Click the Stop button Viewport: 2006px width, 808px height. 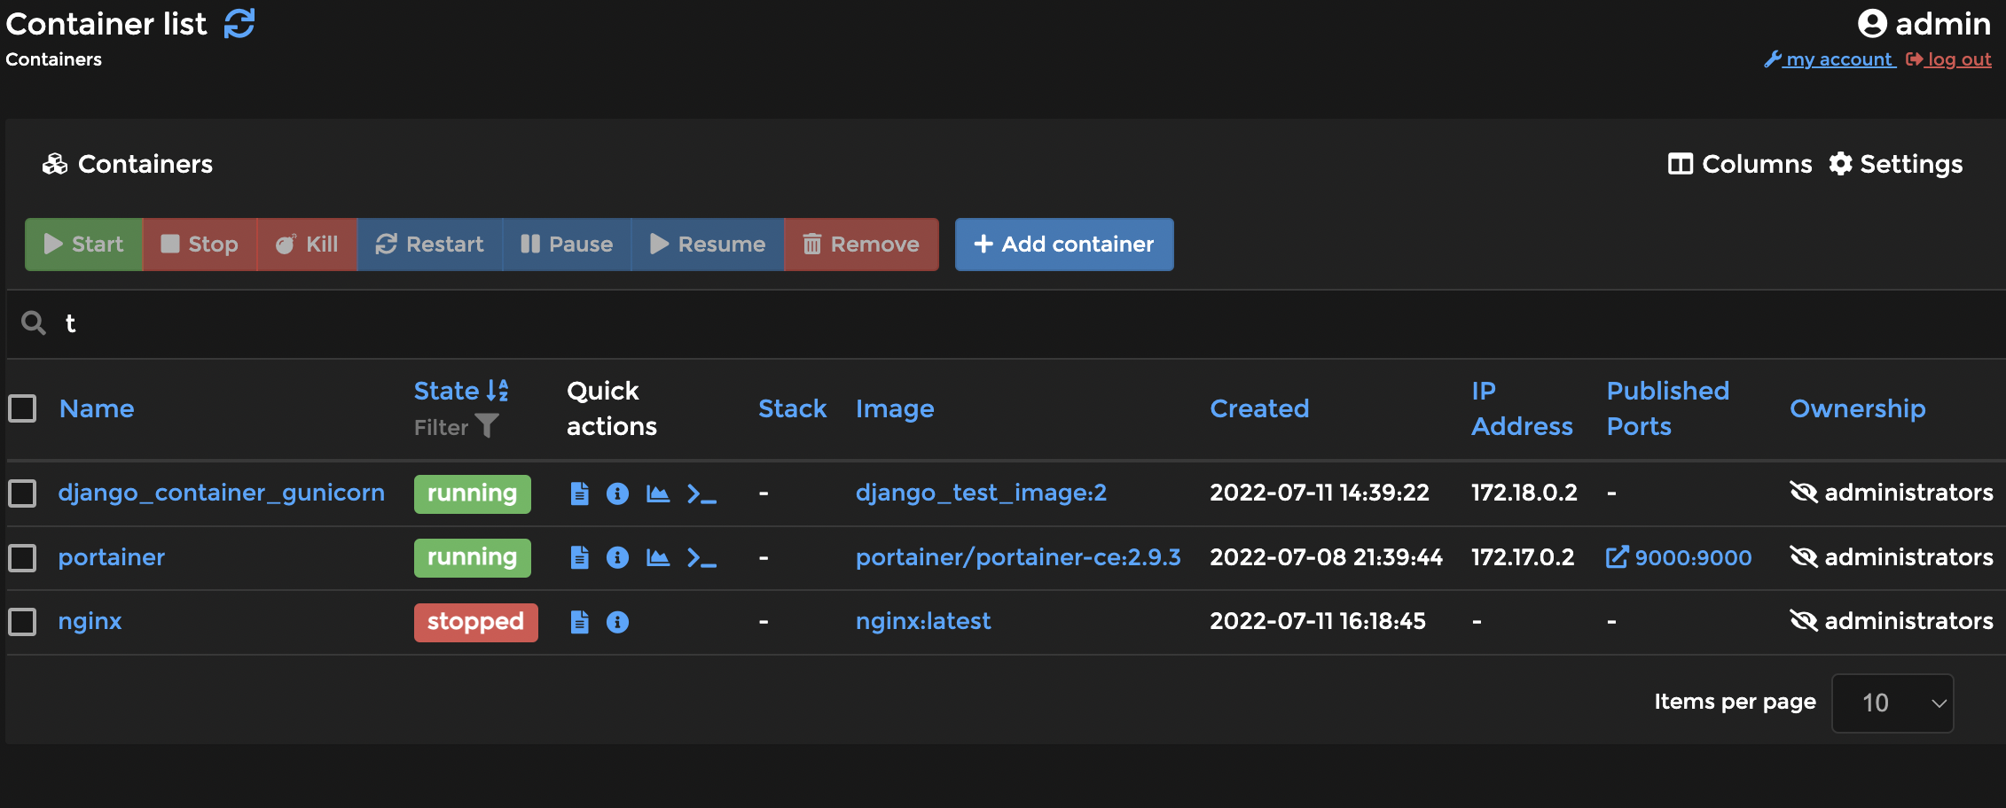(x=200, y=245)
